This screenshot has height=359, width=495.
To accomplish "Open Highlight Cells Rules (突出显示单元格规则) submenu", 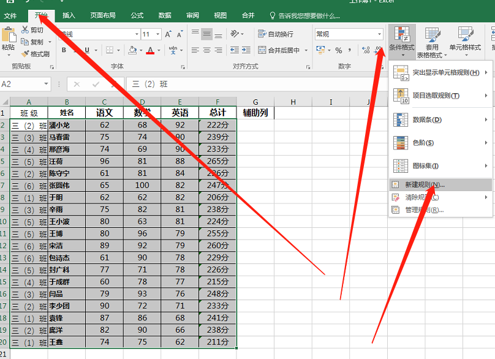I will (x=440, y=73).
